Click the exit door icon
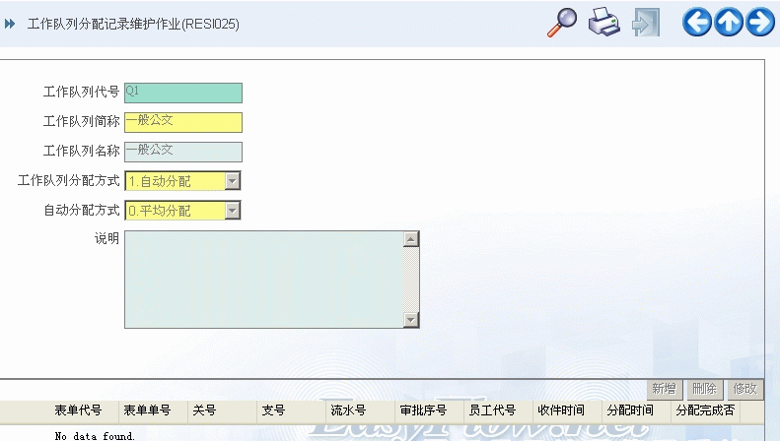This screenshot has height=441, width=780. (x=645, y=23)
